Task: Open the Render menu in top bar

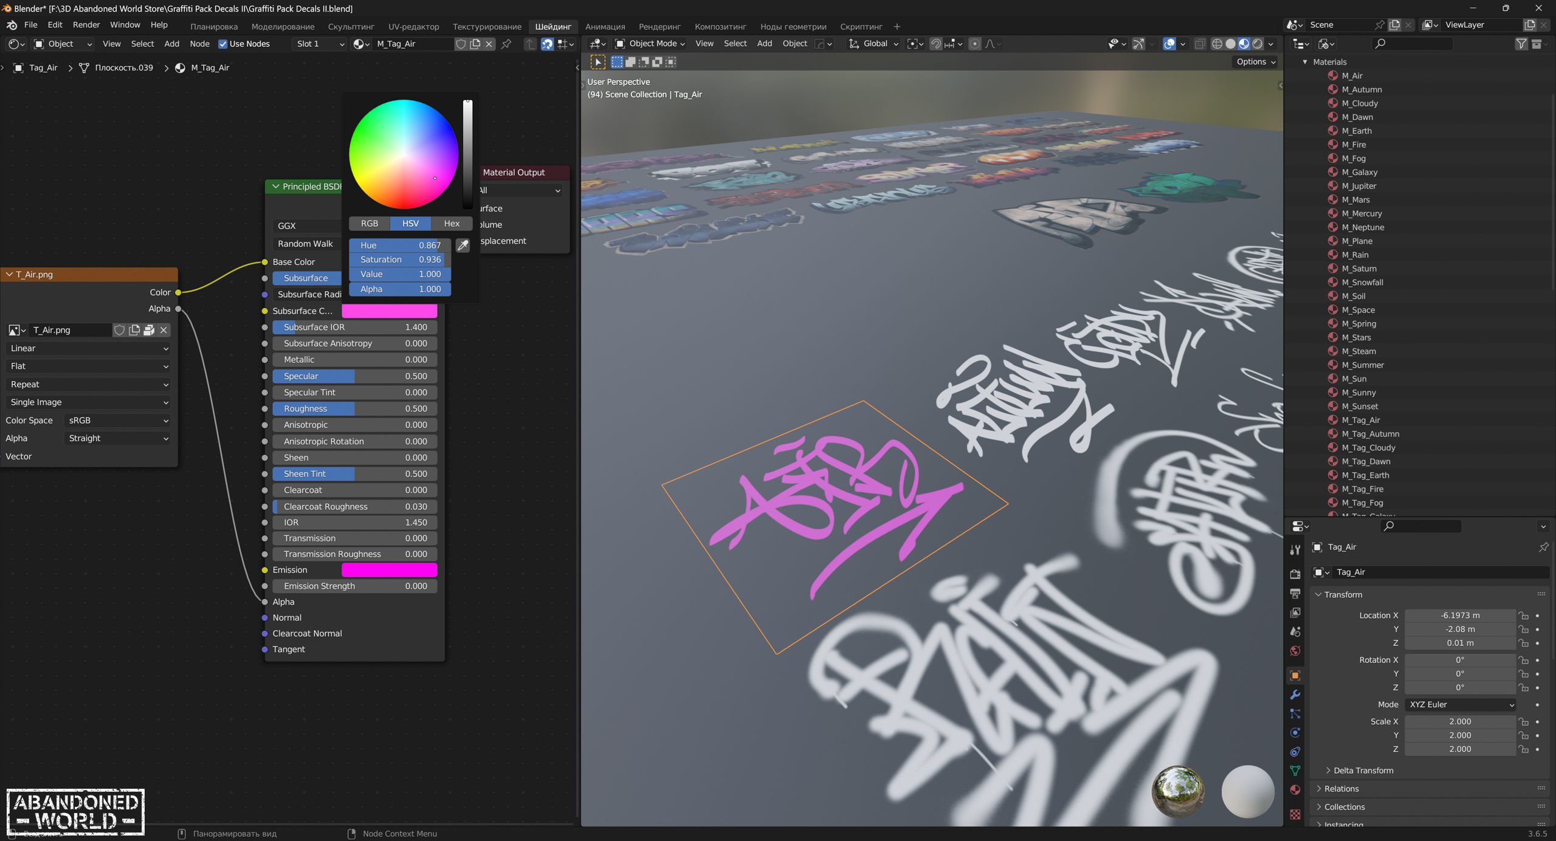Action: click(86, 25)
